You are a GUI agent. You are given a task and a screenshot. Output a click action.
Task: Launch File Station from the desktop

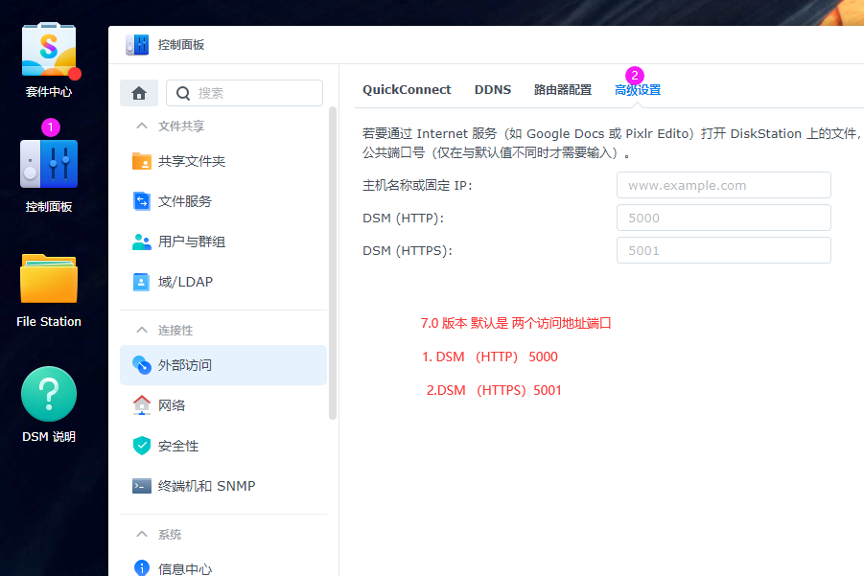[x=48, y=278]
